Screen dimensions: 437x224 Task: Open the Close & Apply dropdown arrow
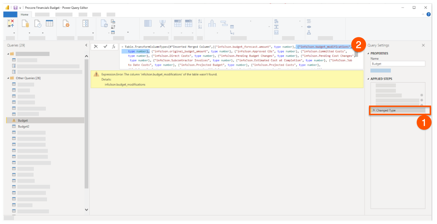[x=14, y=33]
